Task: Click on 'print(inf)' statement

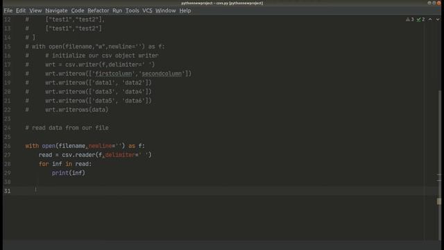Action: coord(69,173)
